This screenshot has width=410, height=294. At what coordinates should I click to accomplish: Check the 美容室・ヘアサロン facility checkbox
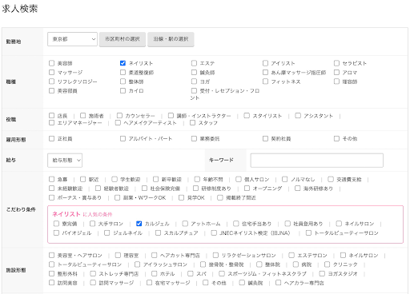[51, 255]
